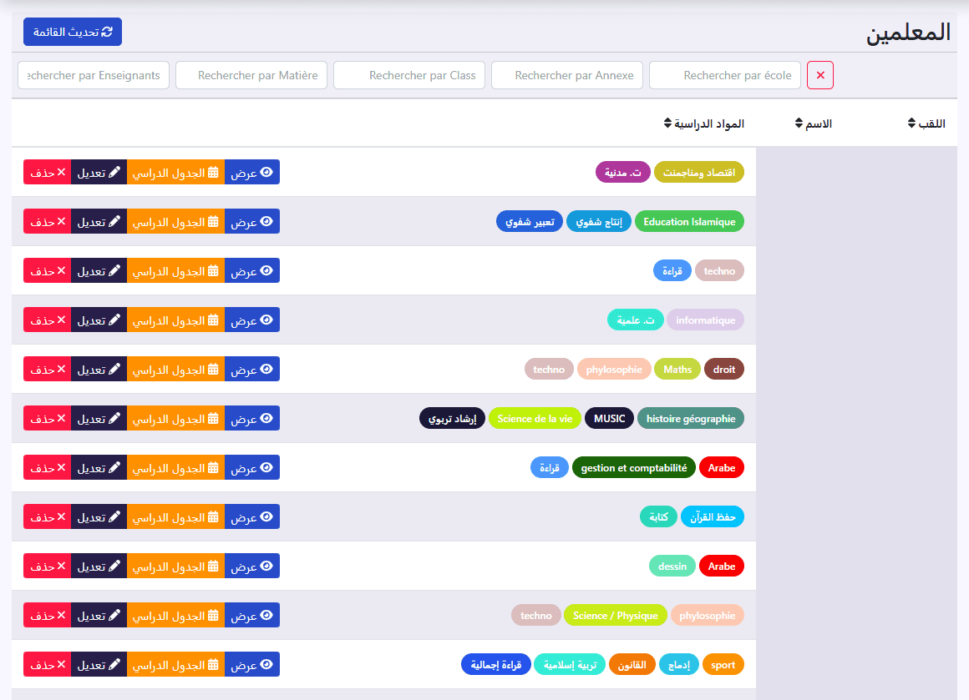Click the Science / Physique badge

[x=616, y=616]
